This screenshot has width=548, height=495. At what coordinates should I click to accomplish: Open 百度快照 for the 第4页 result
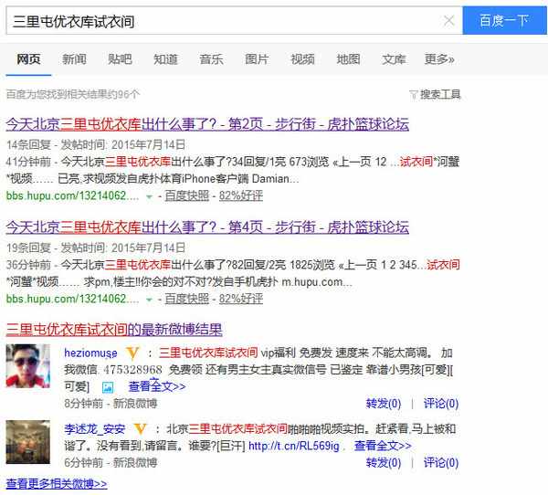tap(186, 299)
